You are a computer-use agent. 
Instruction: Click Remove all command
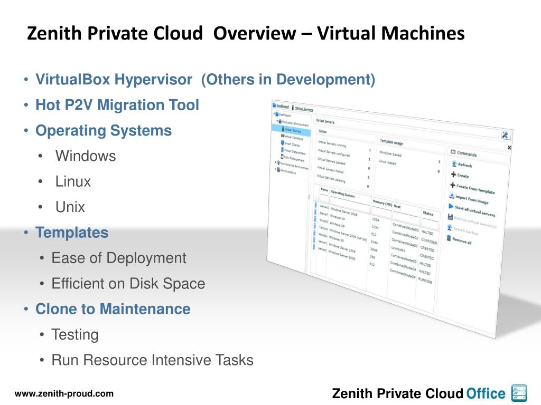click(x=462, y=240)
